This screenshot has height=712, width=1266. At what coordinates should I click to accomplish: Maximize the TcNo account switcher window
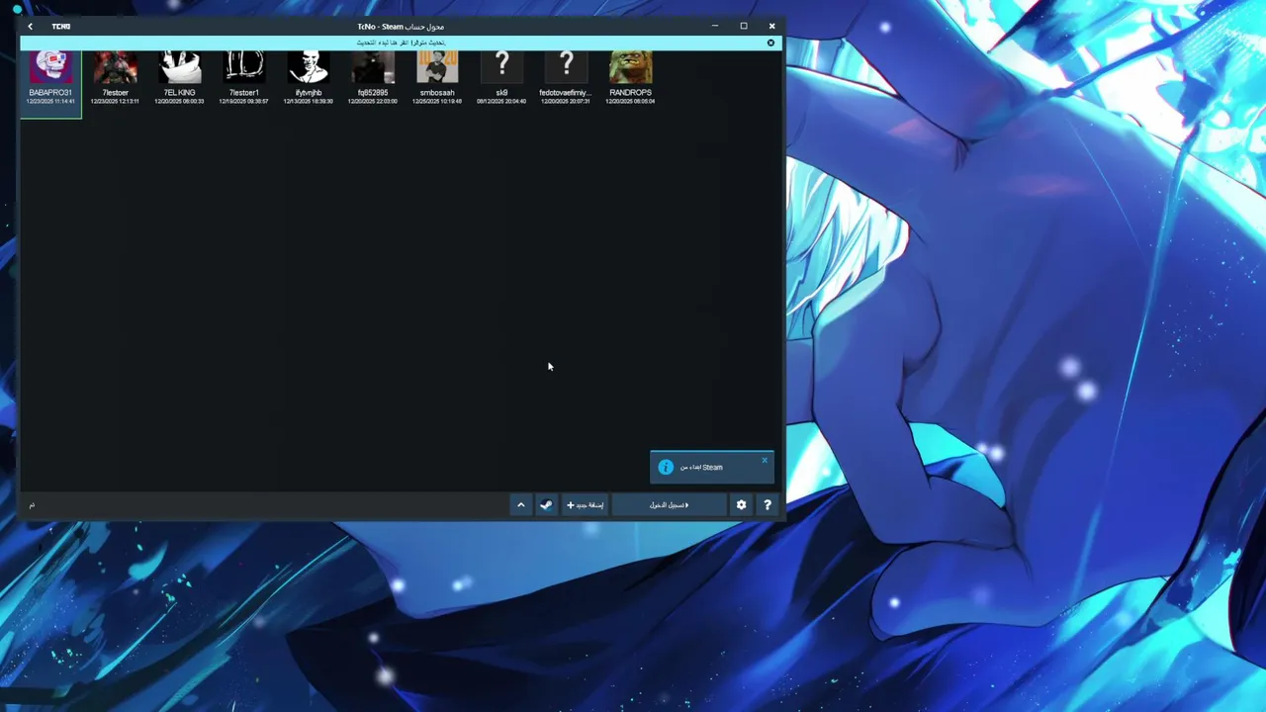744,26
